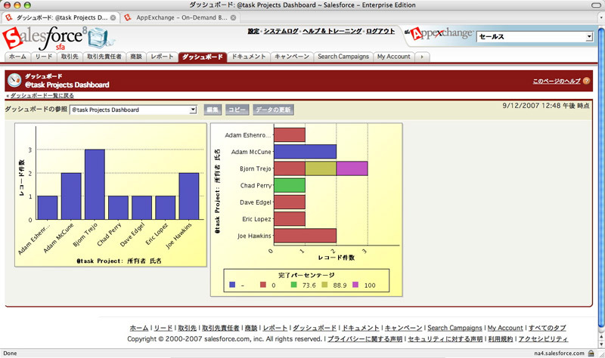Click favicon of the AppExchange tab
605x358 pixels.
128,17
